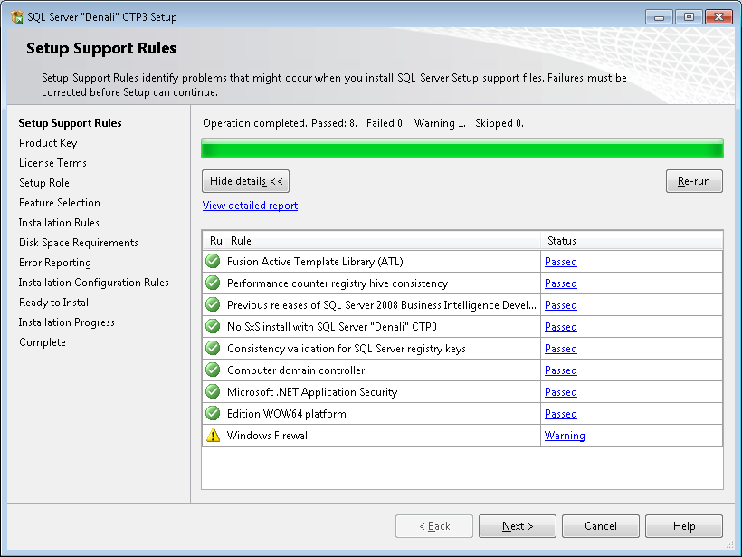Screen dimensions: 742x557
Task: Click 'Computer domain controller' rule text
Action: (x=296, y=370)
